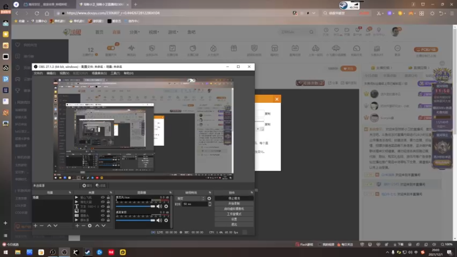Viewport: 457px width, 257px height.
Task: Add a new source in OBS Sources panel
Action: 77,226
